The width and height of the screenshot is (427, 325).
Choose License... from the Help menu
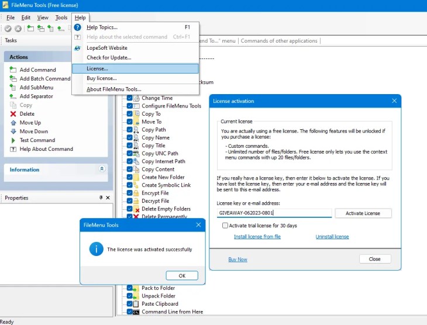click(x=135, y=68)
